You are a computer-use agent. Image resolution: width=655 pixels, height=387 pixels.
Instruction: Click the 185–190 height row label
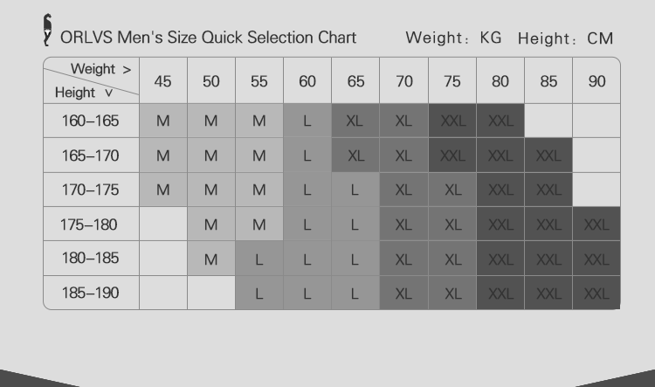pos(91,293)
